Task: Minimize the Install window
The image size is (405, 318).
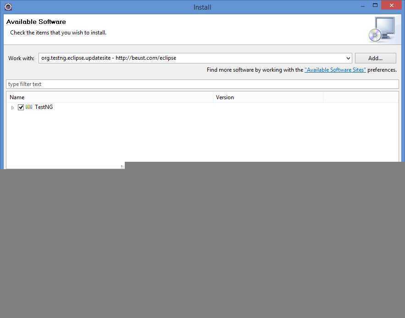Action: (363, 6)
